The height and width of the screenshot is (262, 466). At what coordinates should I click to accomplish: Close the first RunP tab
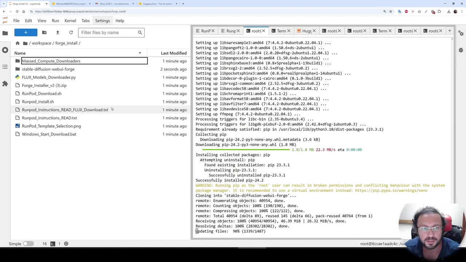213,31
